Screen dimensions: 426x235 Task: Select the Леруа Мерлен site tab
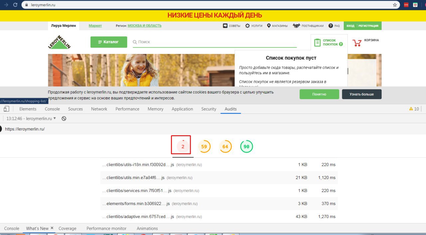64,26
